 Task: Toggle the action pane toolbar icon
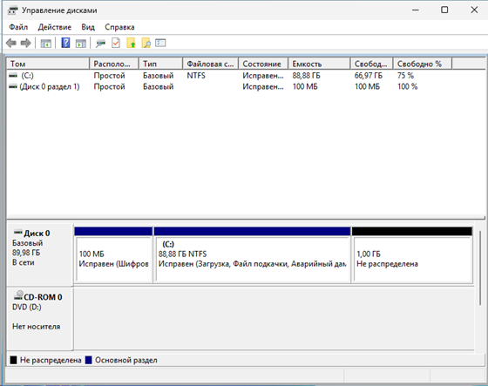pos(80,44)
